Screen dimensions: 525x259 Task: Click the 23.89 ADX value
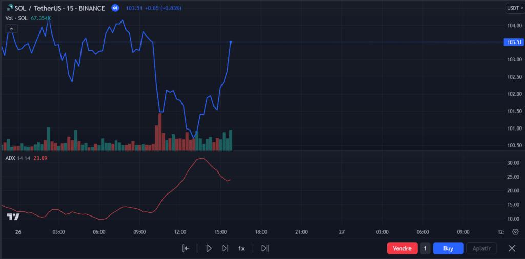click(x=40, y=158)
